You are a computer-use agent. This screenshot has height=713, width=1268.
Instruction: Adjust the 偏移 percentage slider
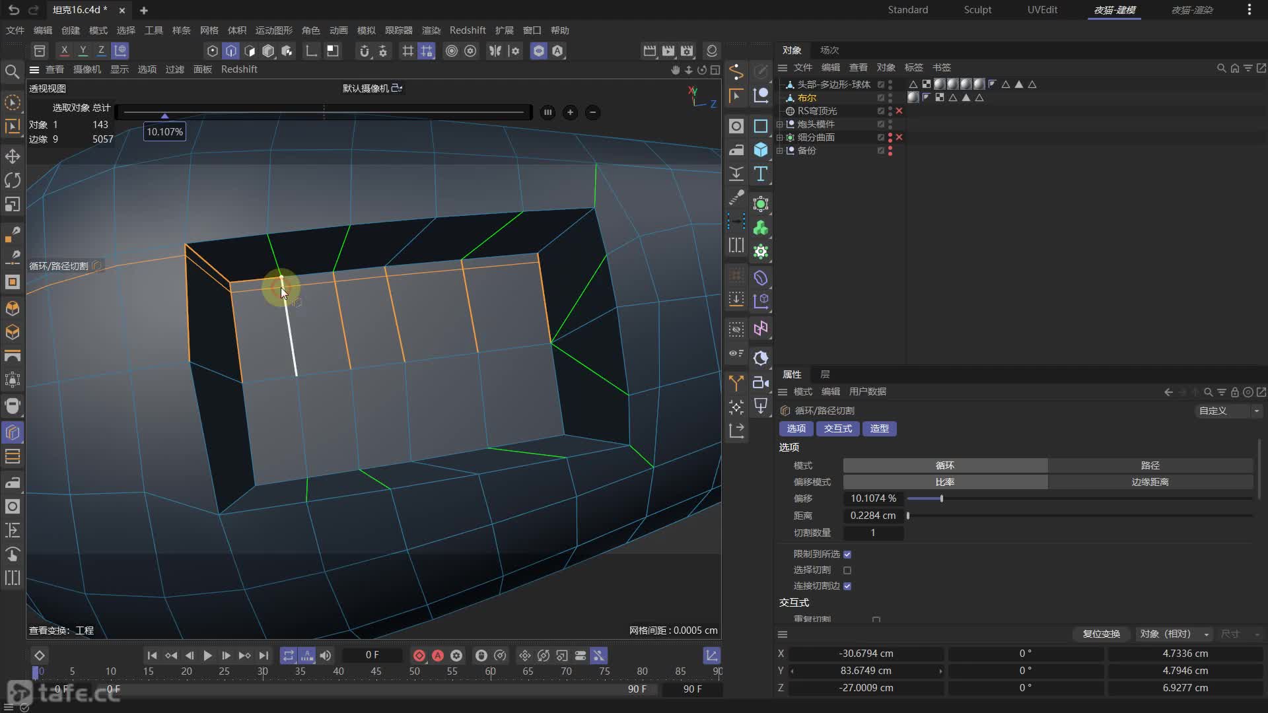[1080, 498]
